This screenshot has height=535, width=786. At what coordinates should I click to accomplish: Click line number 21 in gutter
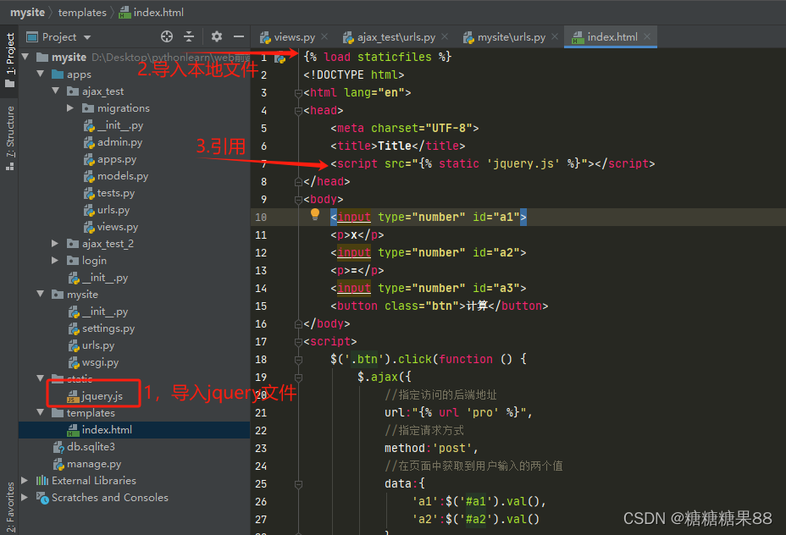(261, 413)
